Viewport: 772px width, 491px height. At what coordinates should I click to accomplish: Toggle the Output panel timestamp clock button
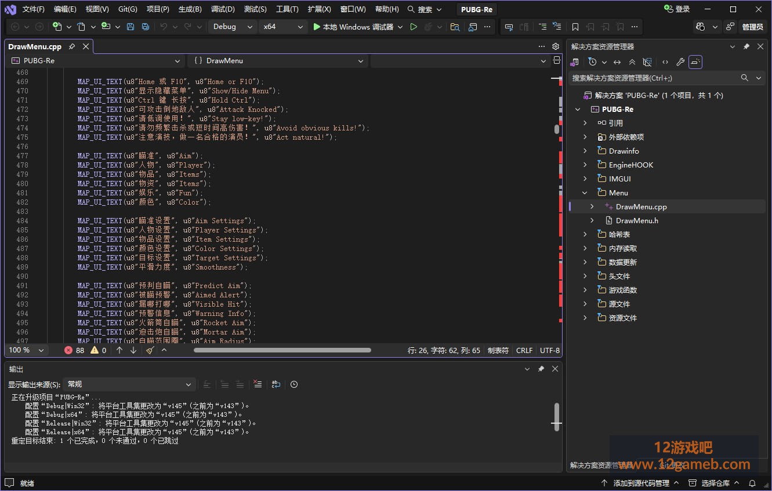tap(294, 384)
